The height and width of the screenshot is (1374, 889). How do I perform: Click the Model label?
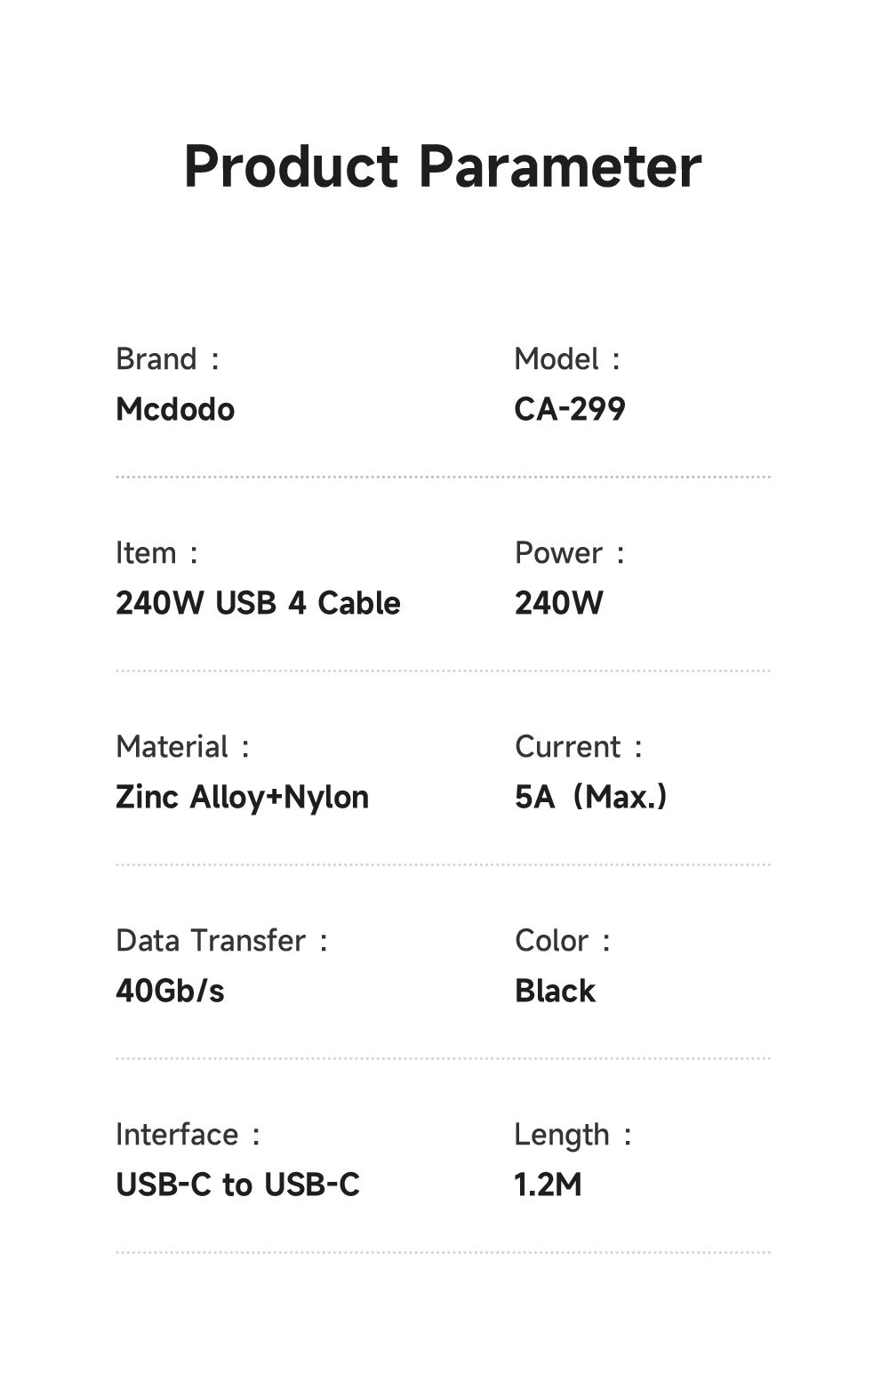click(x=557, y=359)
